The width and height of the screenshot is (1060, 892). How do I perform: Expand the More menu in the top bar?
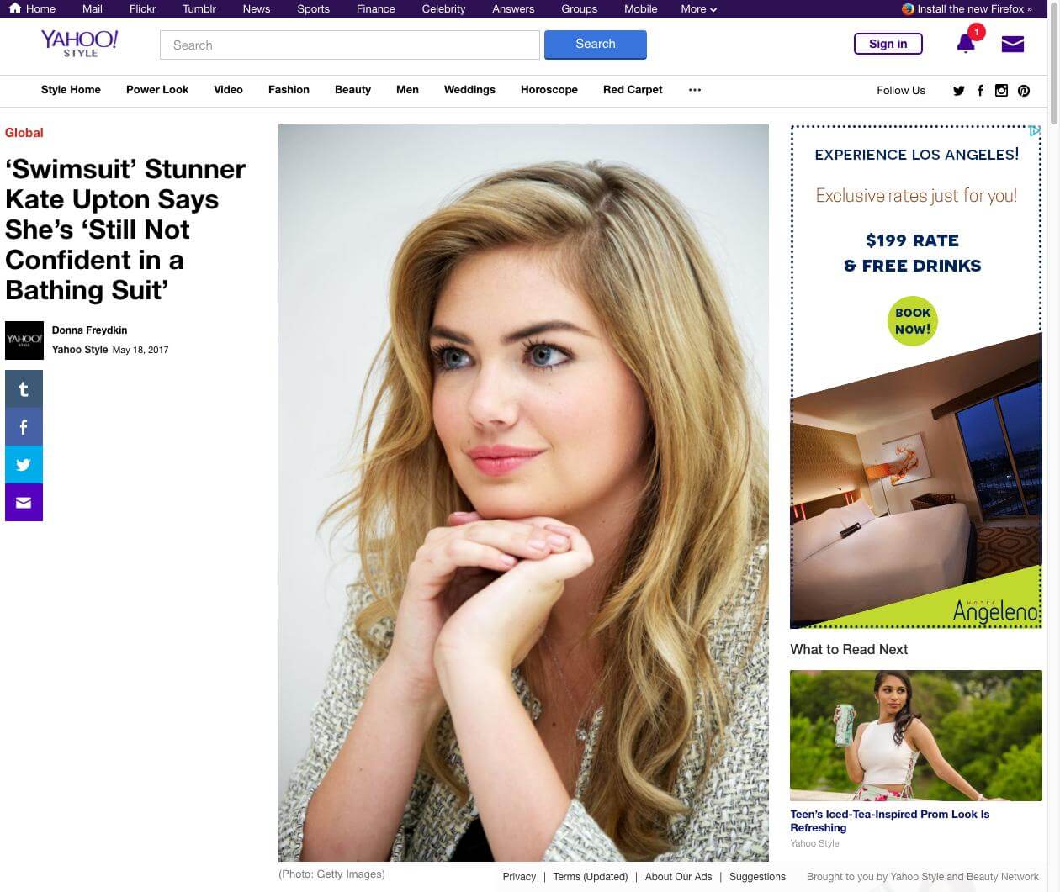(697, 9)
